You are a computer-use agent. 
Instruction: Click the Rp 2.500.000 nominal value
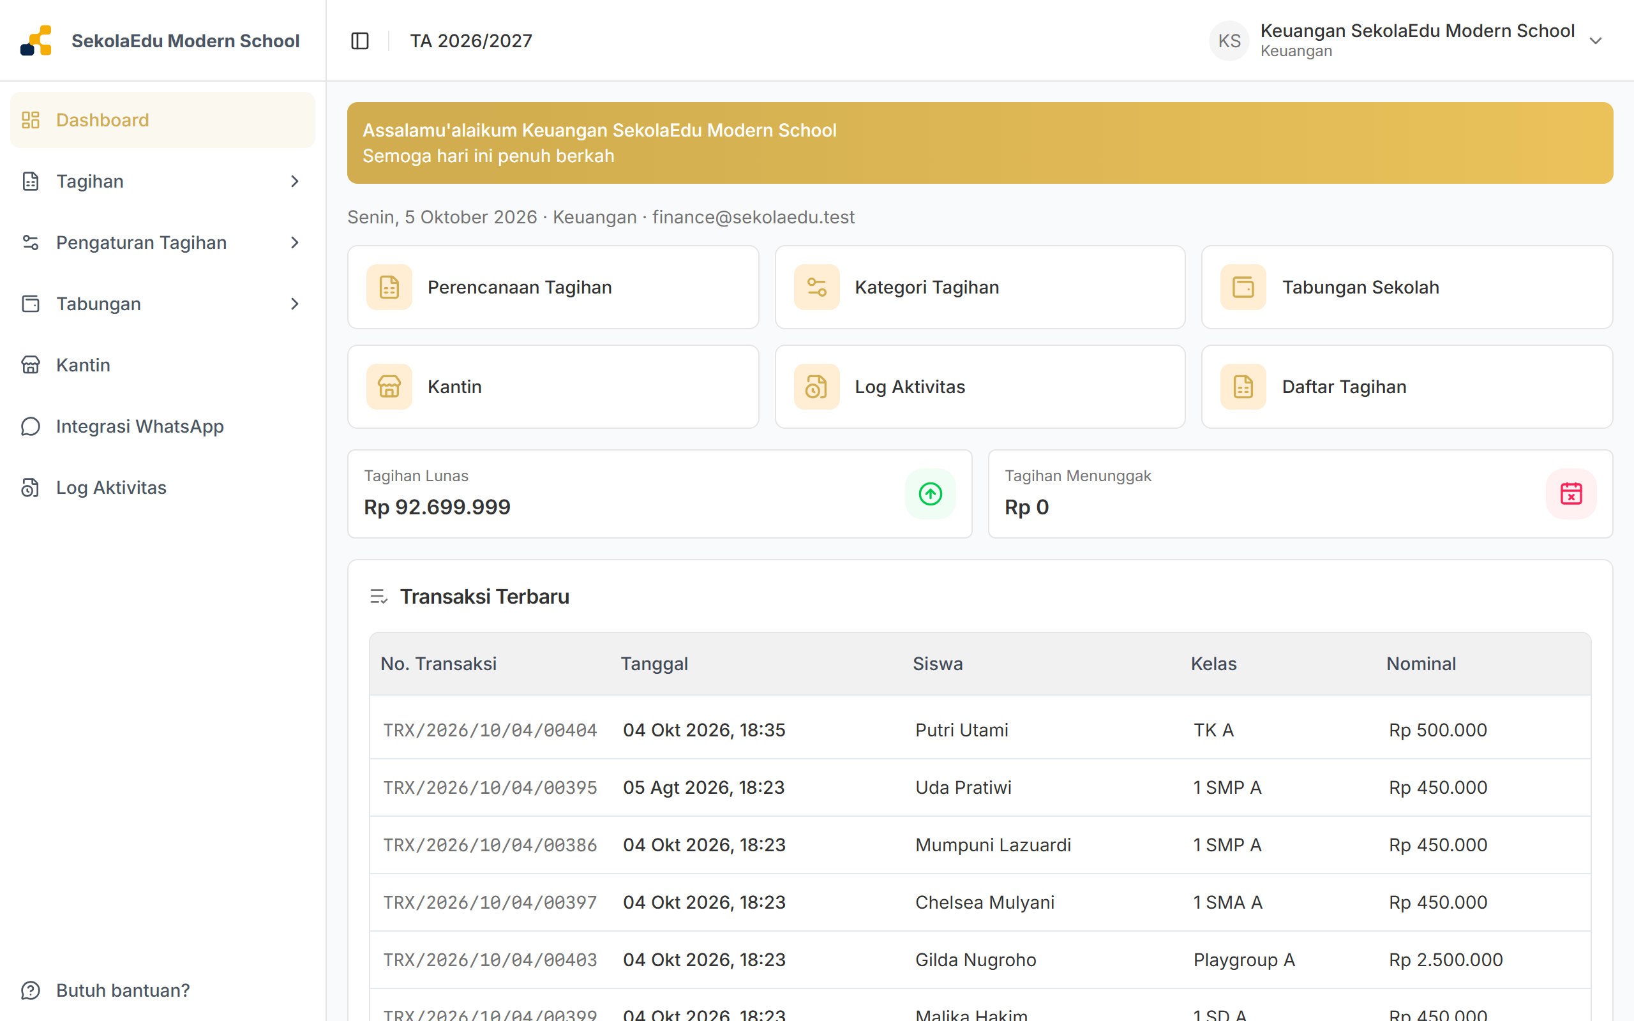(x=1446, y=960)
